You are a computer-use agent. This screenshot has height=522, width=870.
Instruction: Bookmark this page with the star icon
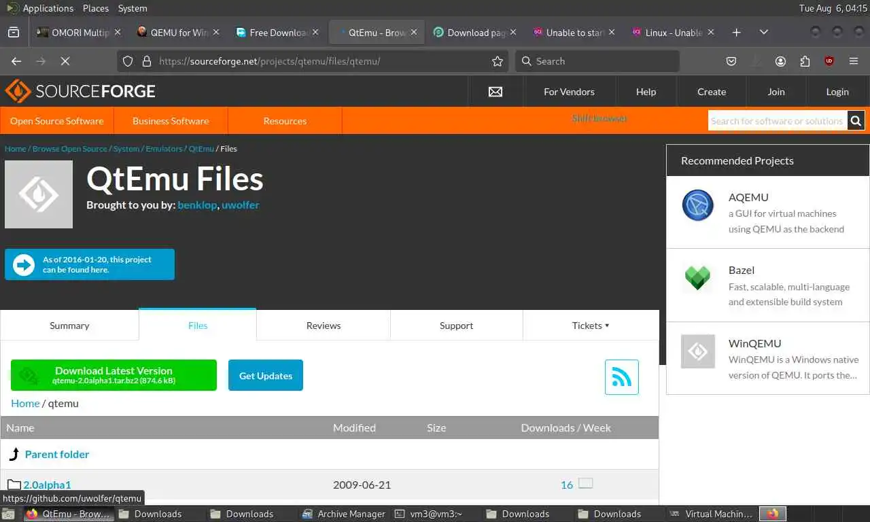(x=498, y=61)
